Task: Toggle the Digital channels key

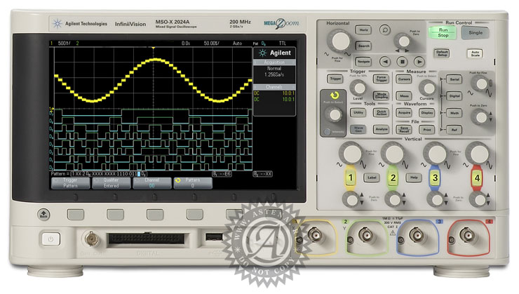Action: point(454,96)
